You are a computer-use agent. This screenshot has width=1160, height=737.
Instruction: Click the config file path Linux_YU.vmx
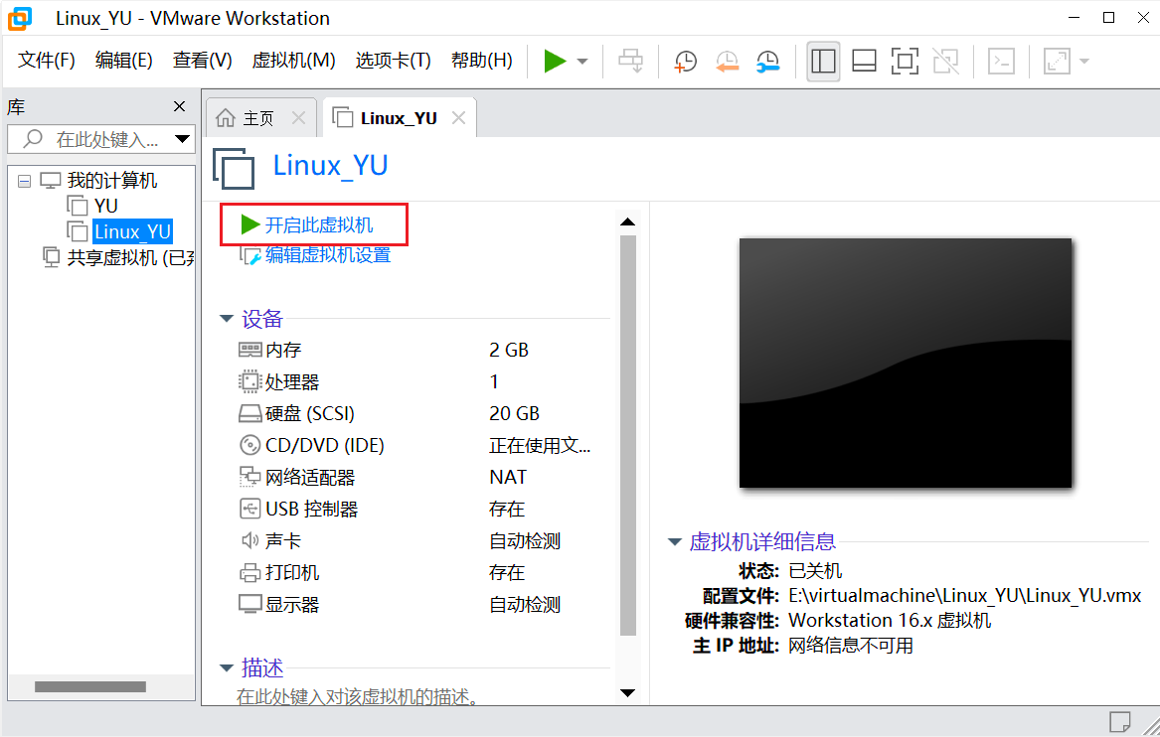tap(965, 596)
